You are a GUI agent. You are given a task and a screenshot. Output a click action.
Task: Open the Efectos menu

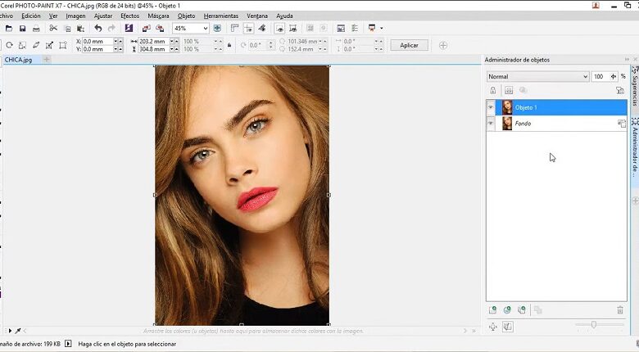pos(129,16)
